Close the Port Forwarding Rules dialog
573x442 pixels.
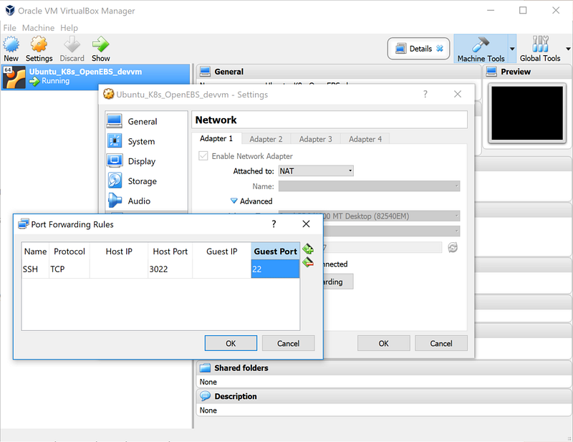pos(307,224)
